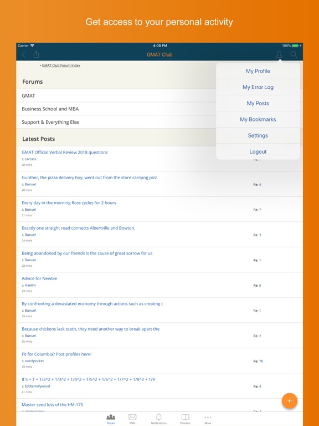
Task: Open the Gunther pizza delivery boy post
Action: tap(89, 177)
